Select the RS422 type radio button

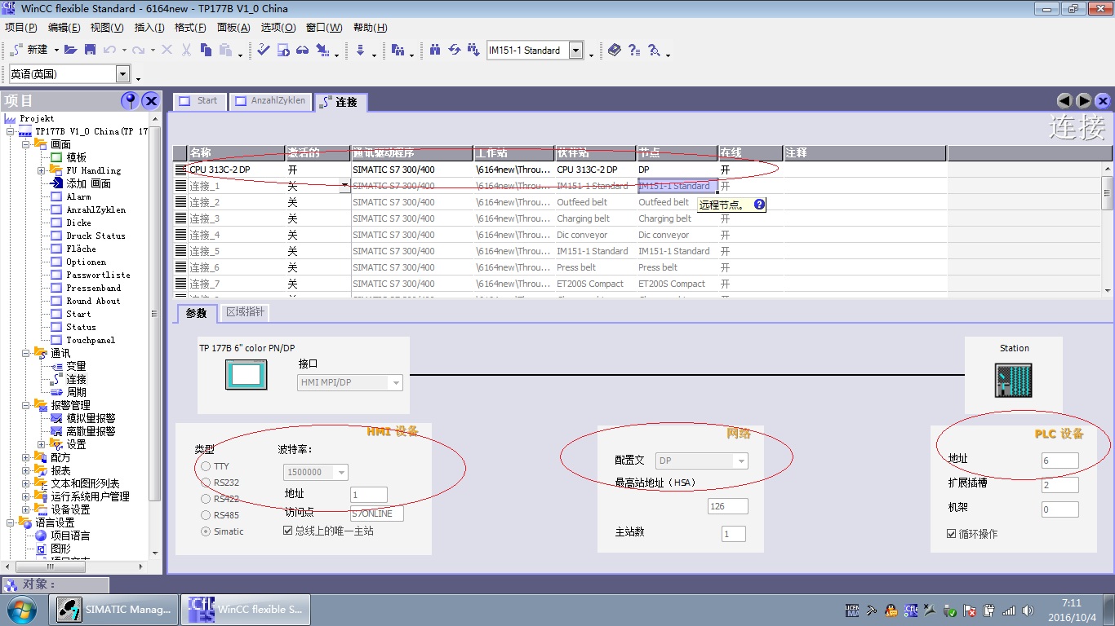(206, 499)
